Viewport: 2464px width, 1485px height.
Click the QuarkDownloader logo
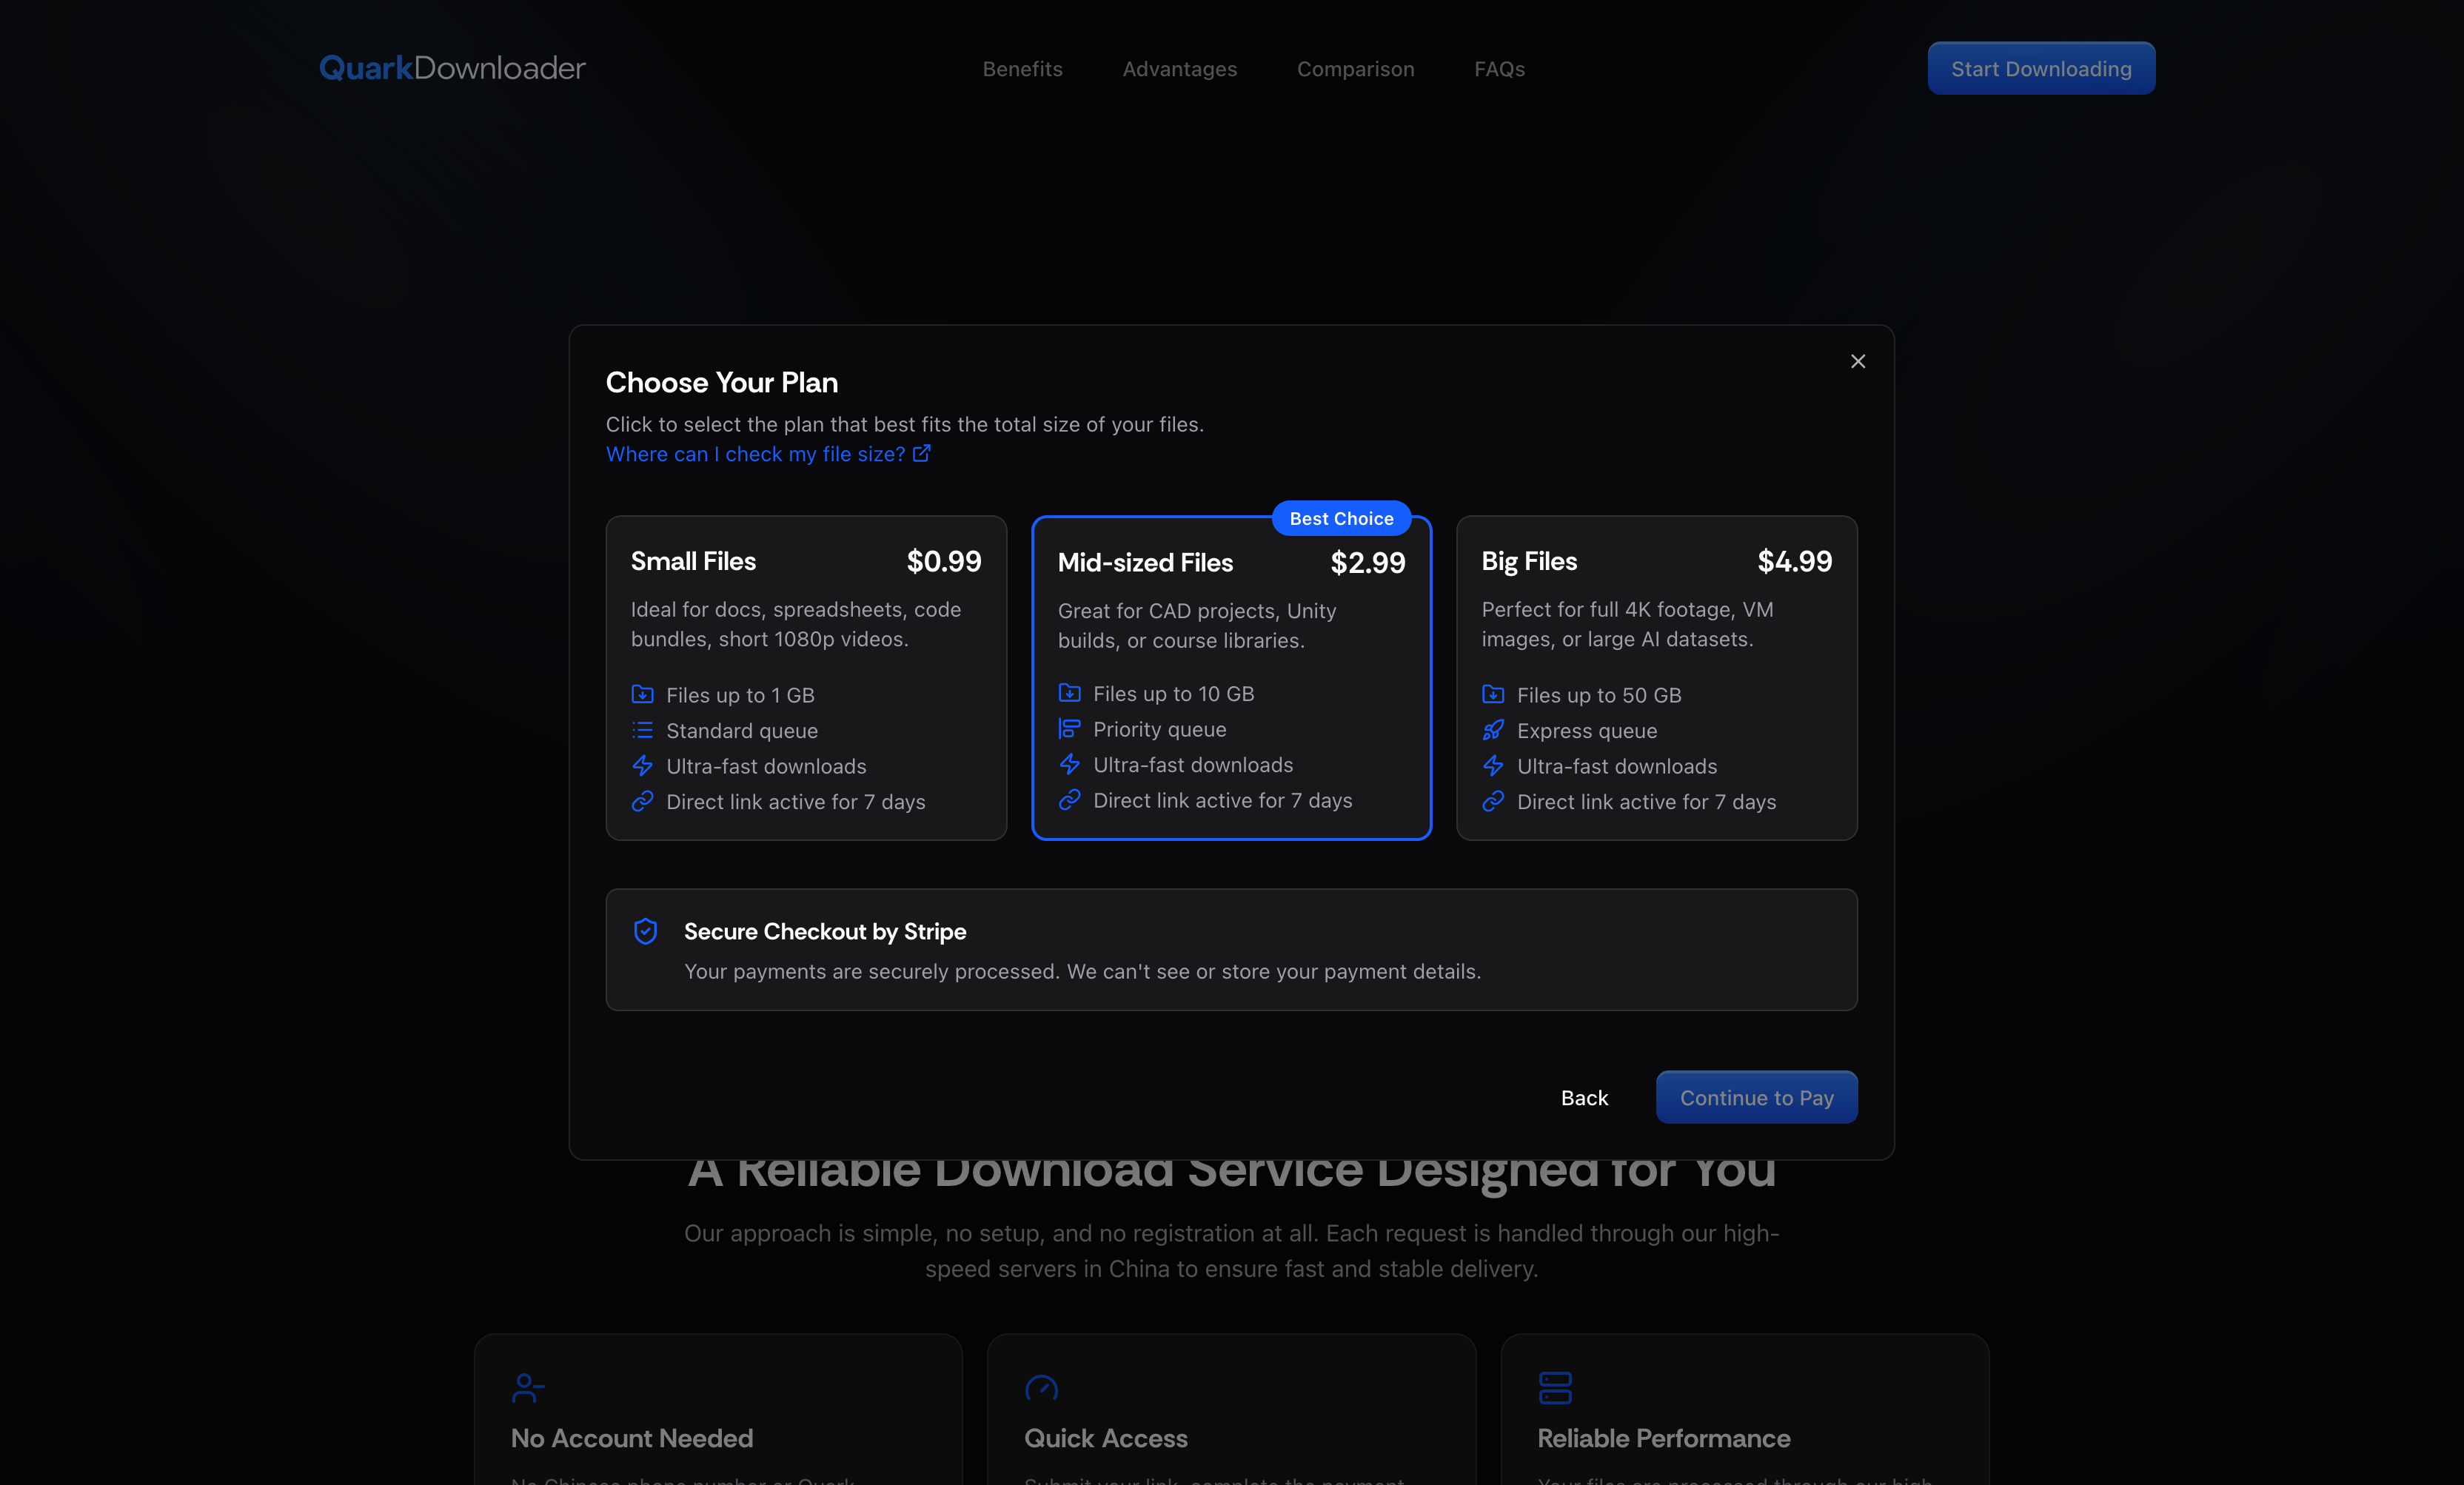coord(451,67)
